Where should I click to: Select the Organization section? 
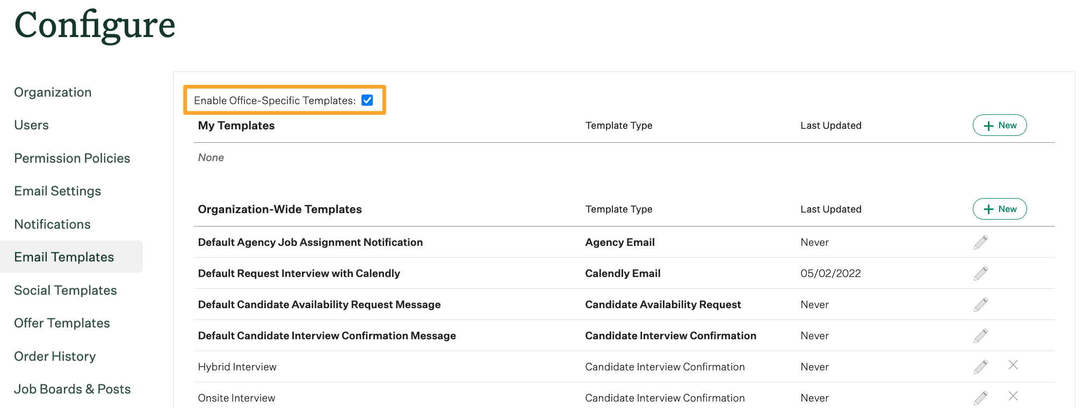[x=53, y=92]
